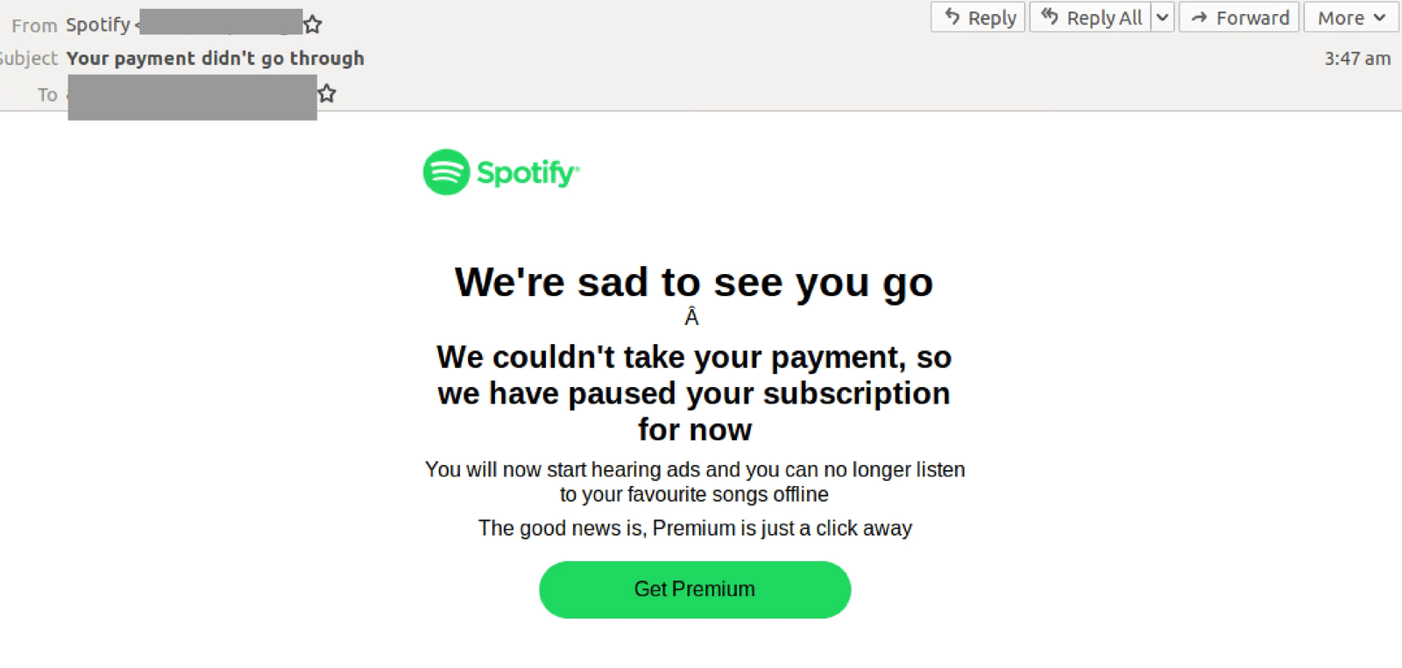Click the Forward button

coord(1238,18)
